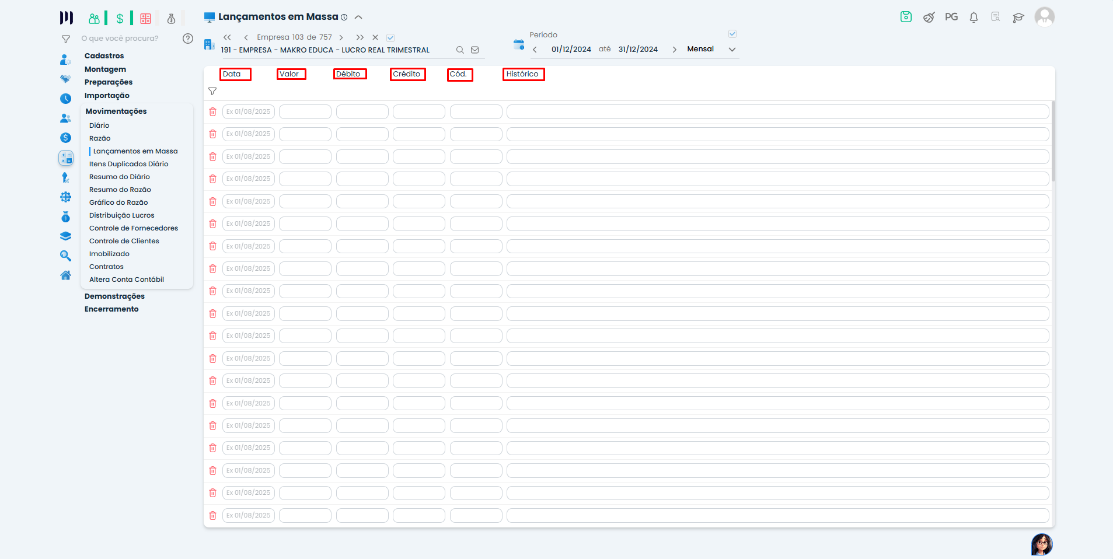
Task: Click the vertical scrollbar of the entries table
Action: click(1053, 141)
